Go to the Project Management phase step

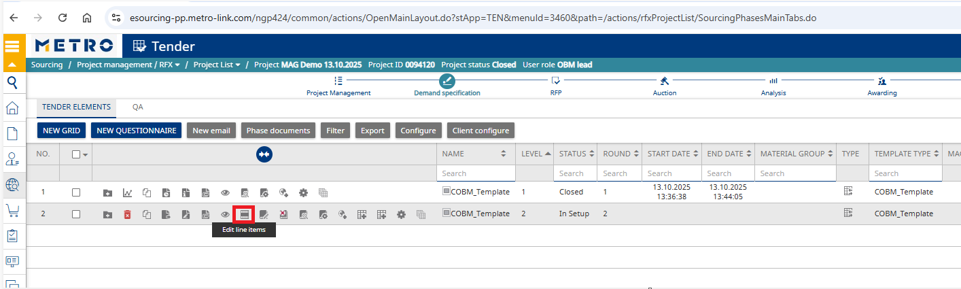point(338,86)
